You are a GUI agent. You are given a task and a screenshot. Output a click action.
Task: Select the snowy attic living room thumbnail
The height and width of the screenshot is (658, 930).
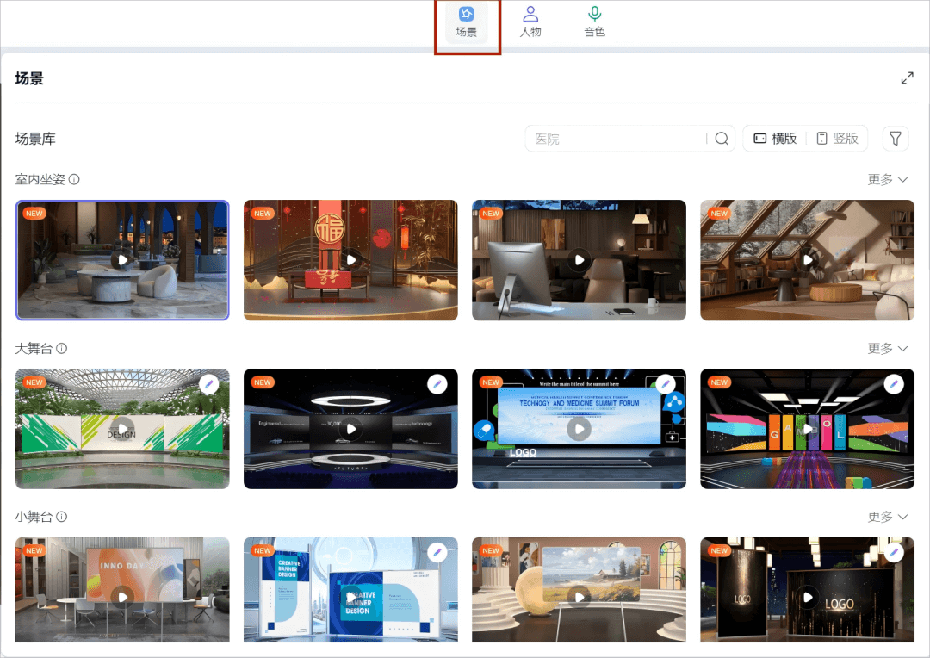pyautogui.click(x=807, y=260)
